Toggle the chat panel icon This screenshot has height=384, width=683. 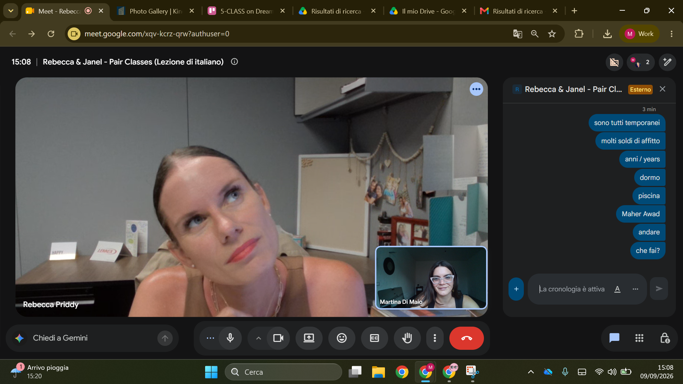[x=614, y=338]
